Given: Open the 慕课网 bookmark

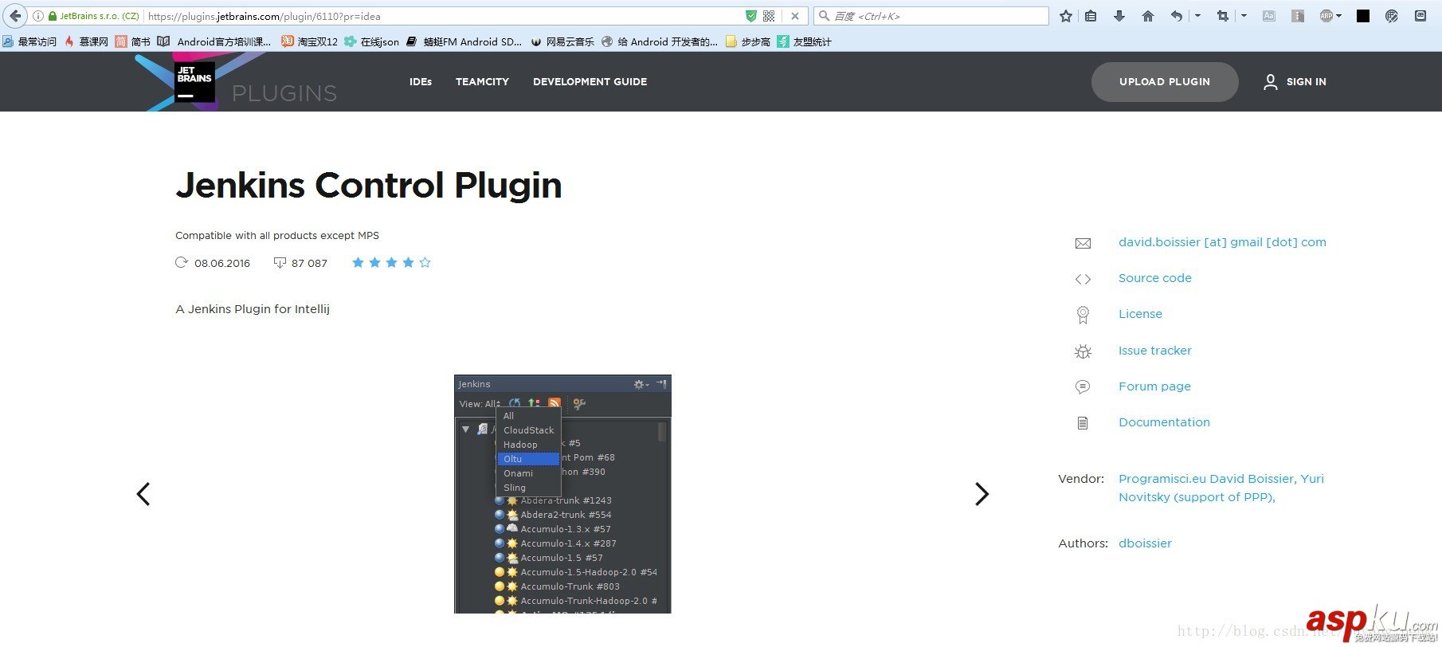Looking at the screenshot, I should (86, 41).
